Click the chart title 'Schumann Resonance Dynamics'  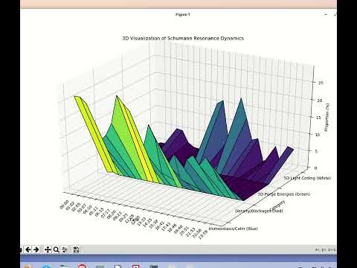(205, 38)
